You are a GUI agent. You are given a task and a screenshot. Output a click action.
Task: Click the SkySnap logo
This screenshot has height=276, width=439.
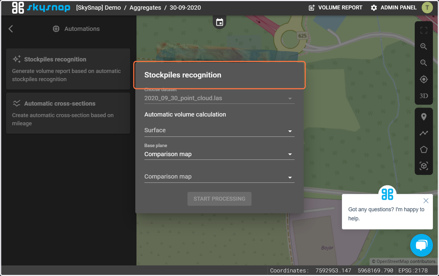coord(41,8)
